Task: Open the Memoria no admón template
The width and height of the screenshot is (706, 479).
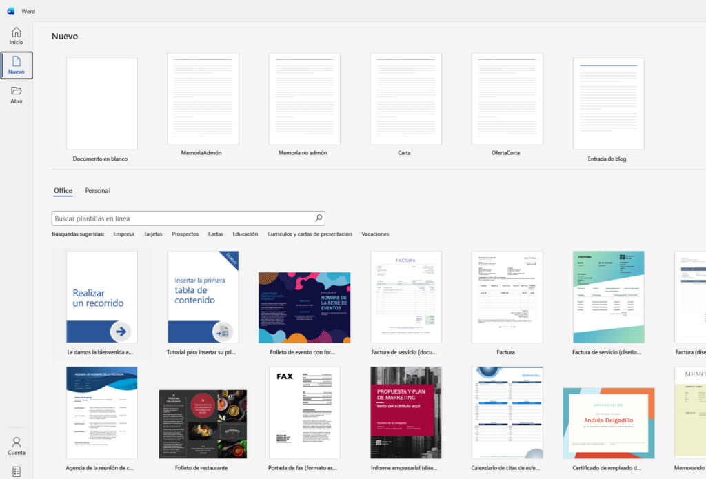Action: point(304,99)
